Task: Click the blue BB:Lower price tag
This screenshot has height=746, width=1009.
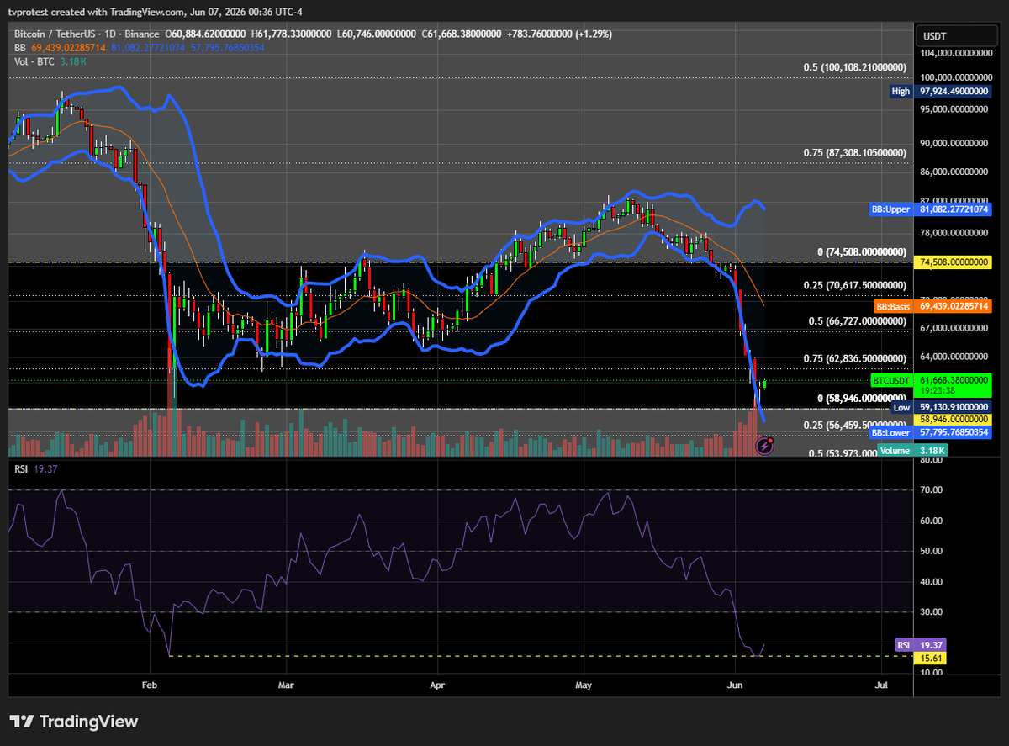Action: click(930, 431)
